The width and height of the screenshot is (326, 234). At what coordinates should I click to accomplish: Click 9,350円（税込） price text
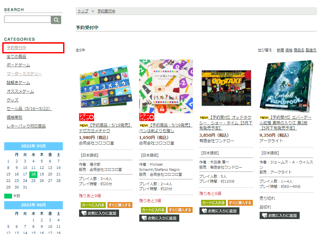274,135
